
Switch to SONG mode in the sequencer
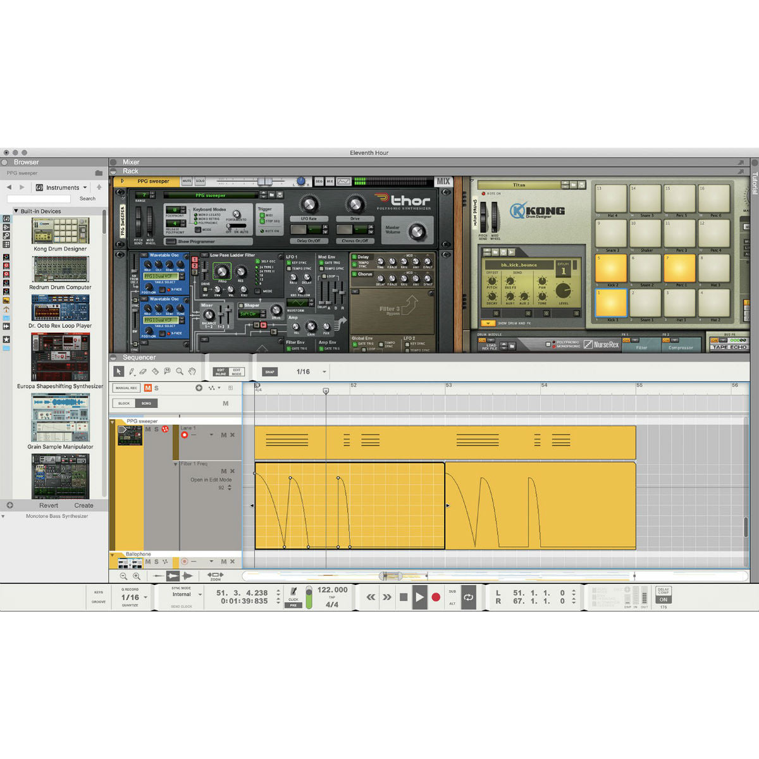click(x=146, y=403)
